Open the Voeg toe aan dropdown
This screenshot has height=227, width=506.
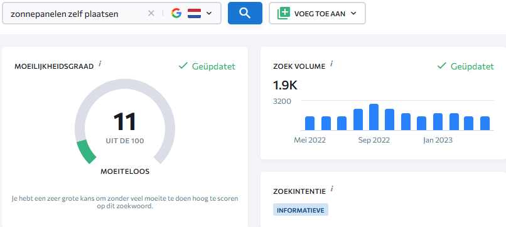pyautogui.click(x=317, y=13)
